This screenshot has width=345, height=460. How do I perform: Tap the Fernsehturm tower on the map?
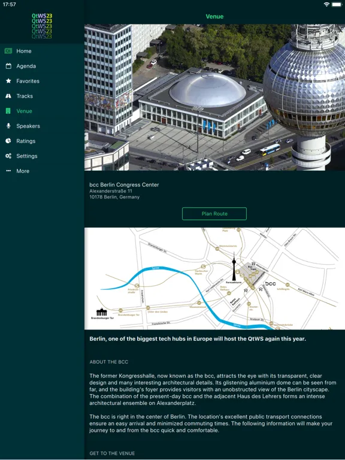tap(234, 268)
